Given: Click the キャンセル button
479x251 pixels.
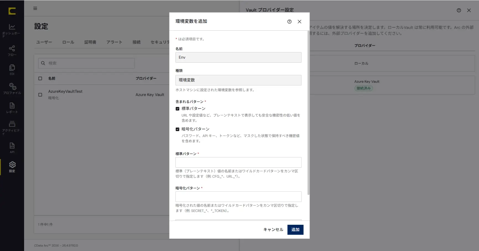Looking at the screenshot, I should tap(273, 230).
